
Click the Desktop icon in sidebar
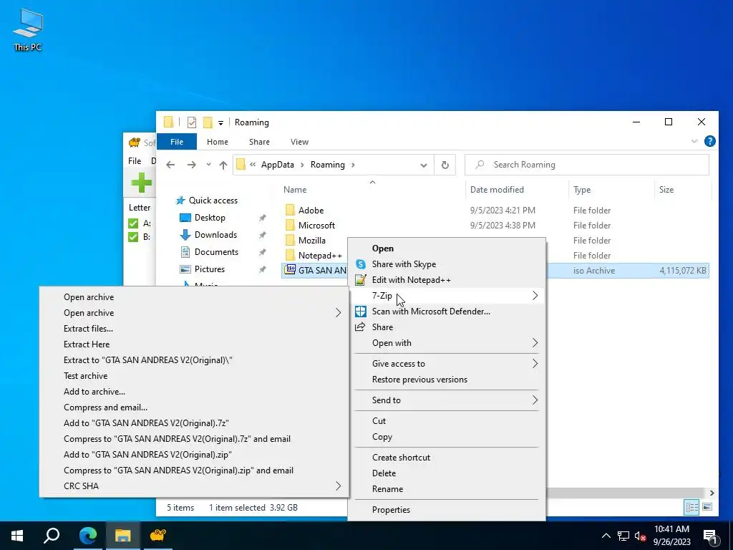coord(185,218)
